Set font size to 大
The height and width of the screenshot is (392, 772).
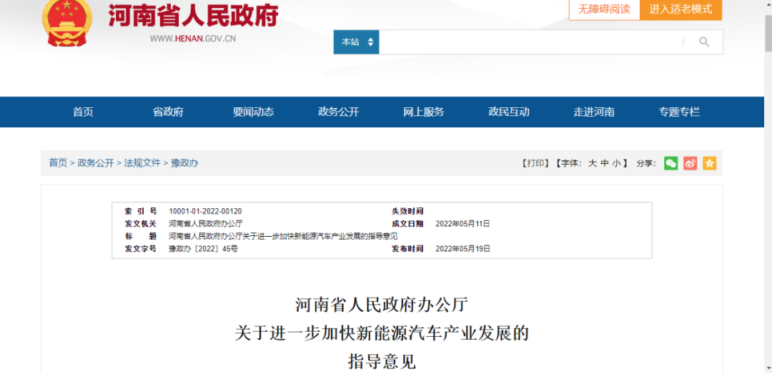point(593,163)
